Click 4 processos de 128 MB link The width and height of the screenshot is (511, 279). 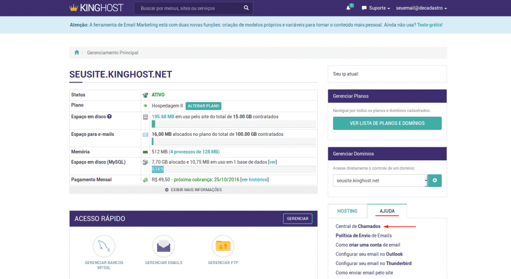tap(194, 152)
